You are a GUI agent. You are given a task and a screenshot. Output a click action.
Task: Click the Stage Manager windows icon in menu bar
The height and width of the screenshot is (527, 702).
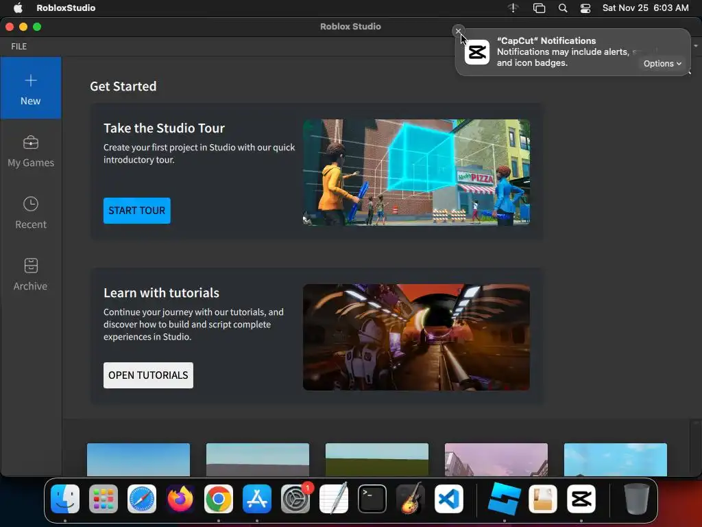click(x=539, y=8)
